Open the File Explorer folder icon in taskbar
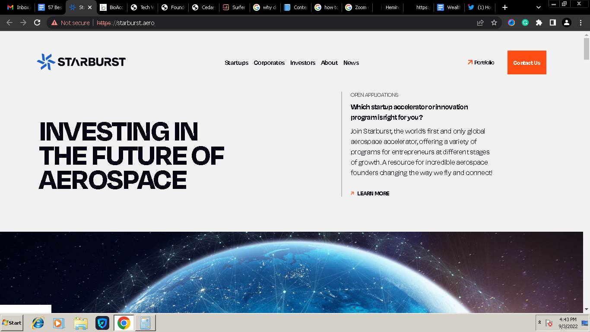The image size is (590, 332). 81,323
